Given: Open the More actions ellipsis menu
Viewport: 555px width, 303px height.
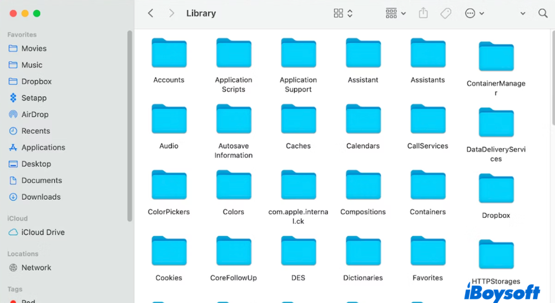Looking at the screenshot, I should [x=474, y=13].
